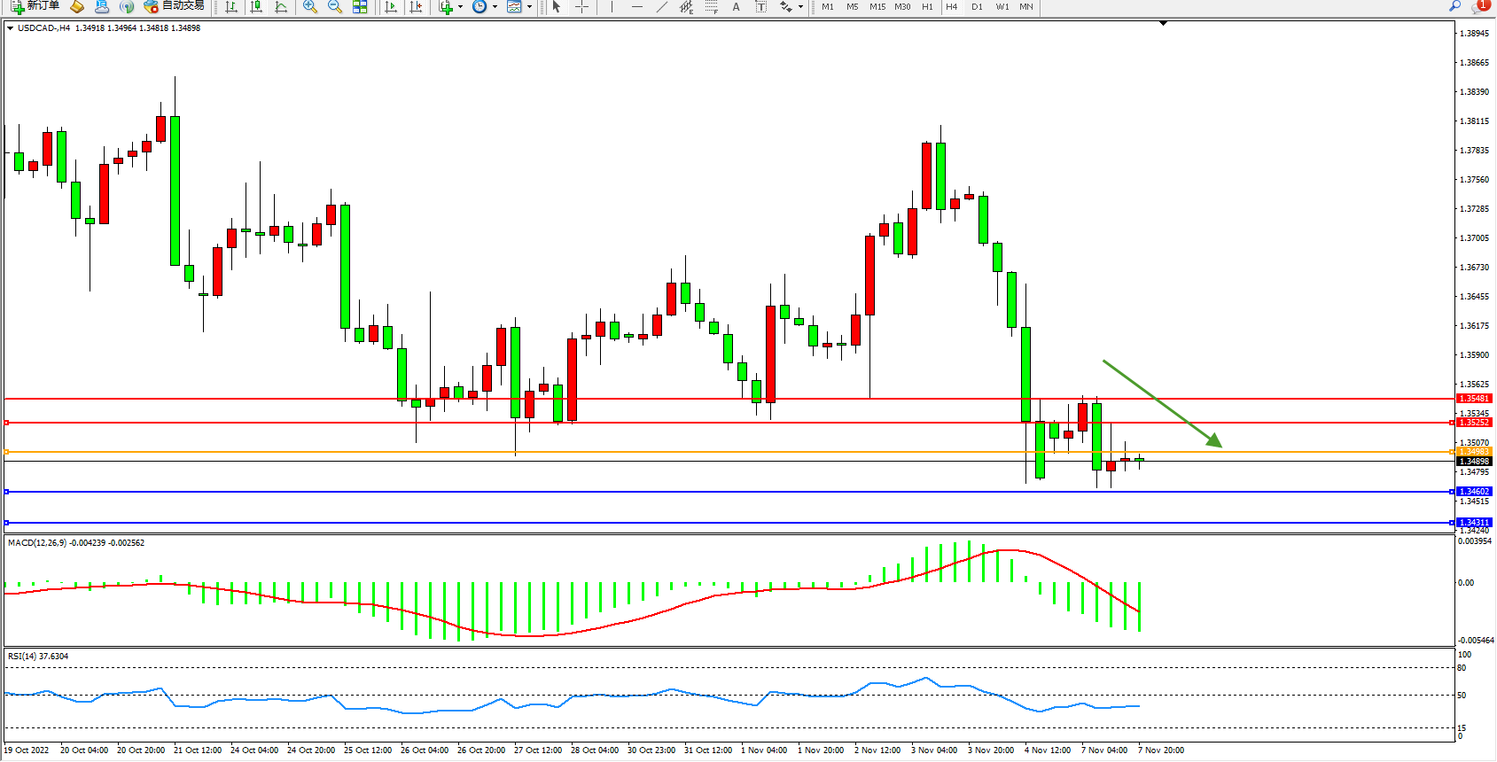This screenshot has height=762, width=1497.
Task: Toggle auto scroll chart to end
Action: pos(390,7)
